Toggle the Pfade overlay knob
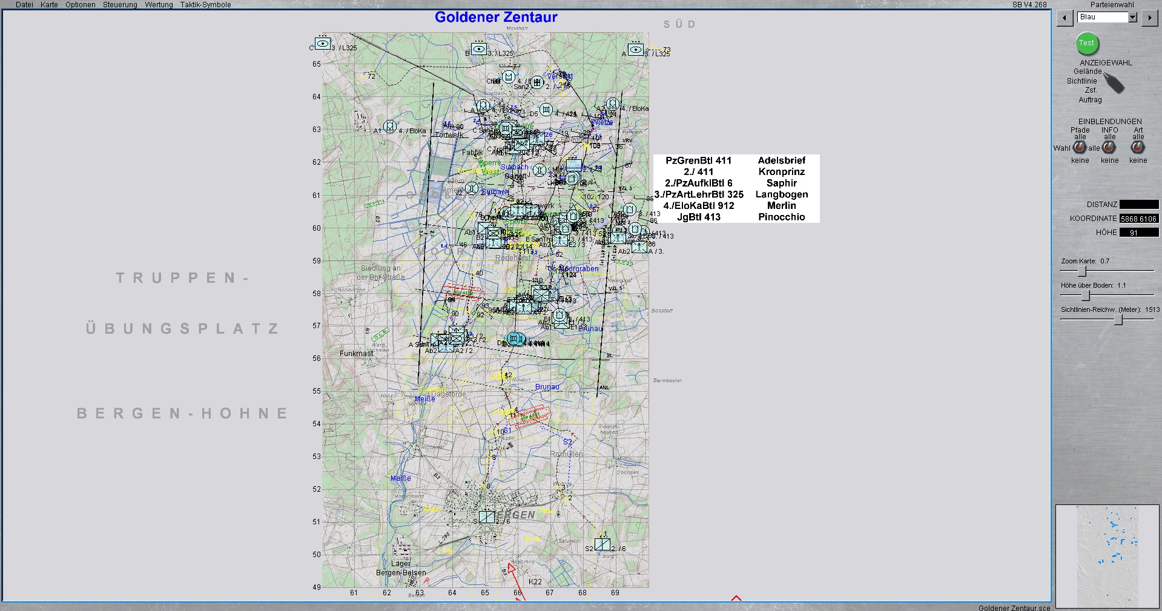The width and height of the screenshot is (1162, 611). [x=1080, y=148]
